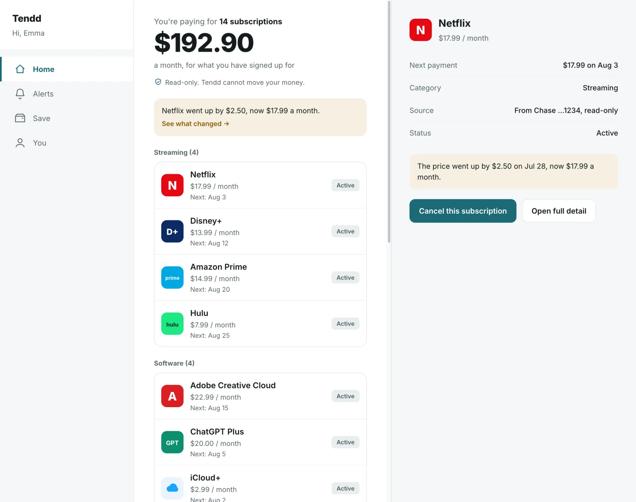Click the Source value From Chase ...1234
Image resolution: width=636 pixels, height=502 pixels.
566,110
